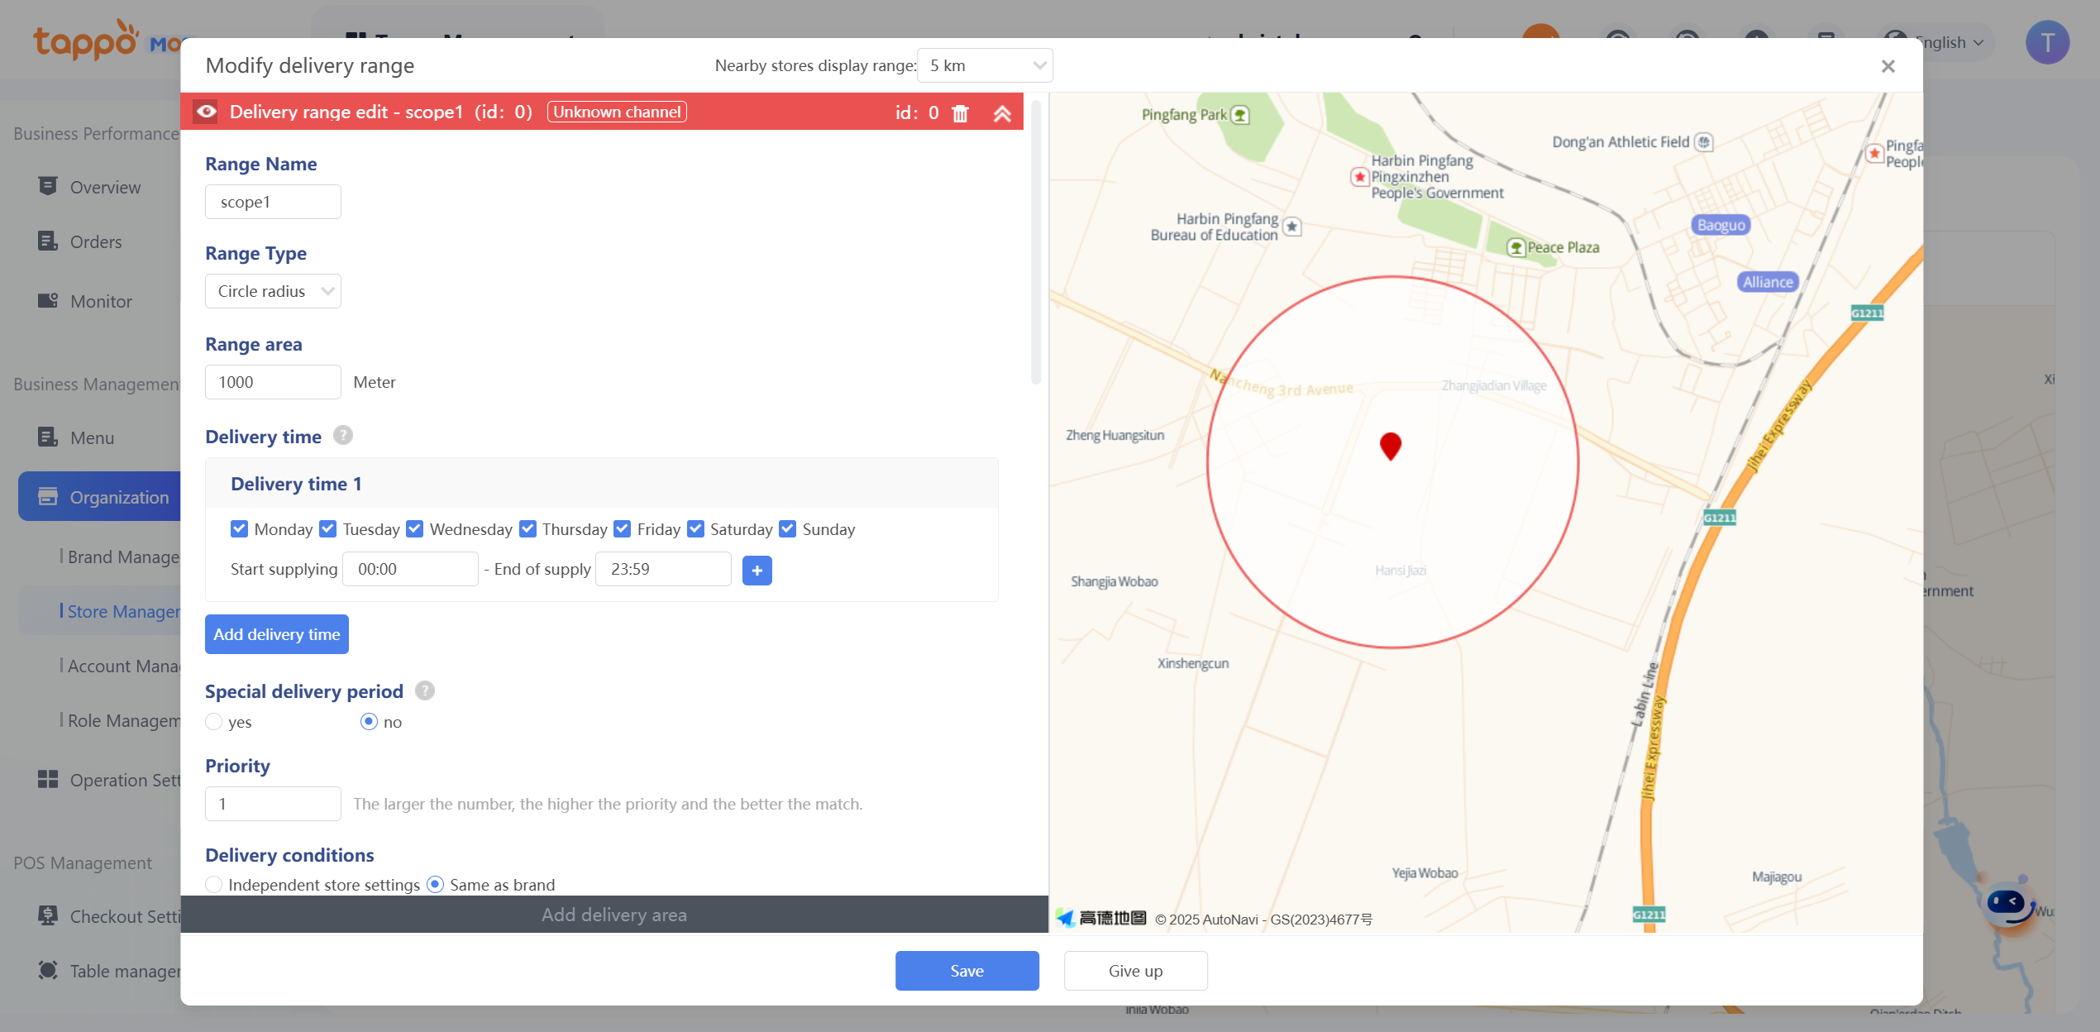
Task: Click the Range area meter input field
Action: click(273, 382)
